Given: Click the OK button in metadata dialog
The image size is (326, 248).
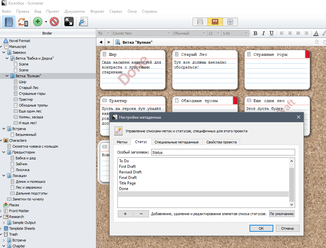Looking at the screenshot, I should pos(261,228).
